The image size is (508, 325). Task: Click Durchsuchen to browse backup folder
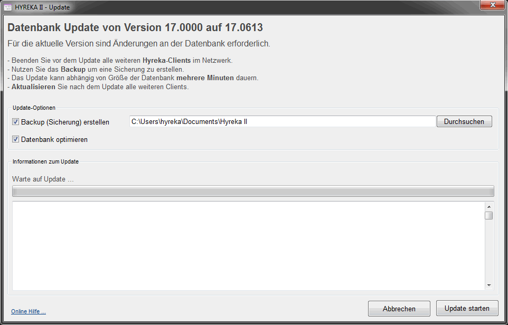click(464, 121)
